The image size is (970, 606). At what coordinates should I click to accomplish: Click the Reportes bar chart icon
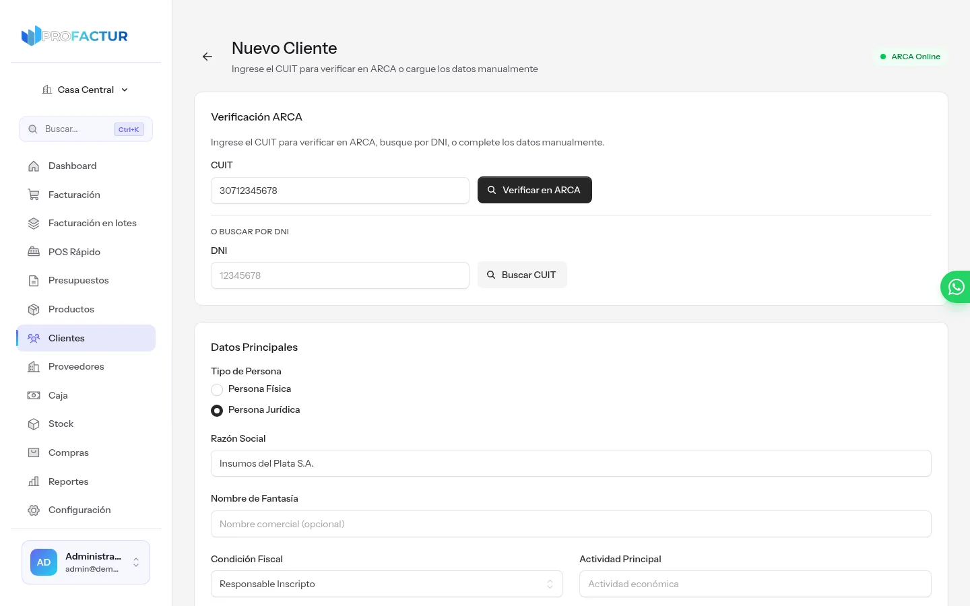pyautogui.click(x=34, y=481)
